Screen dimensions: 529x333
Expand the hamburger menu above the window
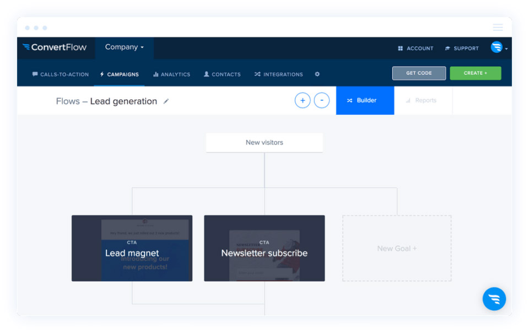(x=498, y=27)
